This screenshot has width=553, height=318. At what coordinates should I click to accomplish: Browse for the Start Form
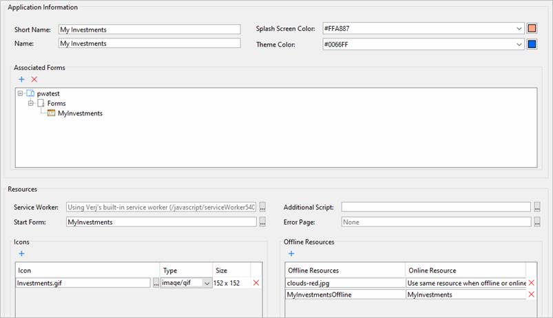click(x=262, y=222)
